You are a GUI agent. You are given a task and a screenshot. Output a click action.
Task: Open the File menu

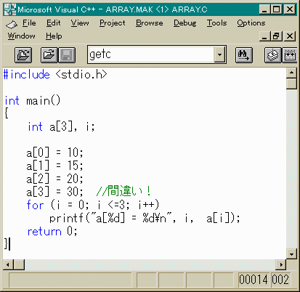[29, 23]
